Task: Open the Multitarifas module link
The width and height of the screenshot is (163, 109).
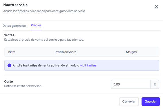Action: coord(88,65)
